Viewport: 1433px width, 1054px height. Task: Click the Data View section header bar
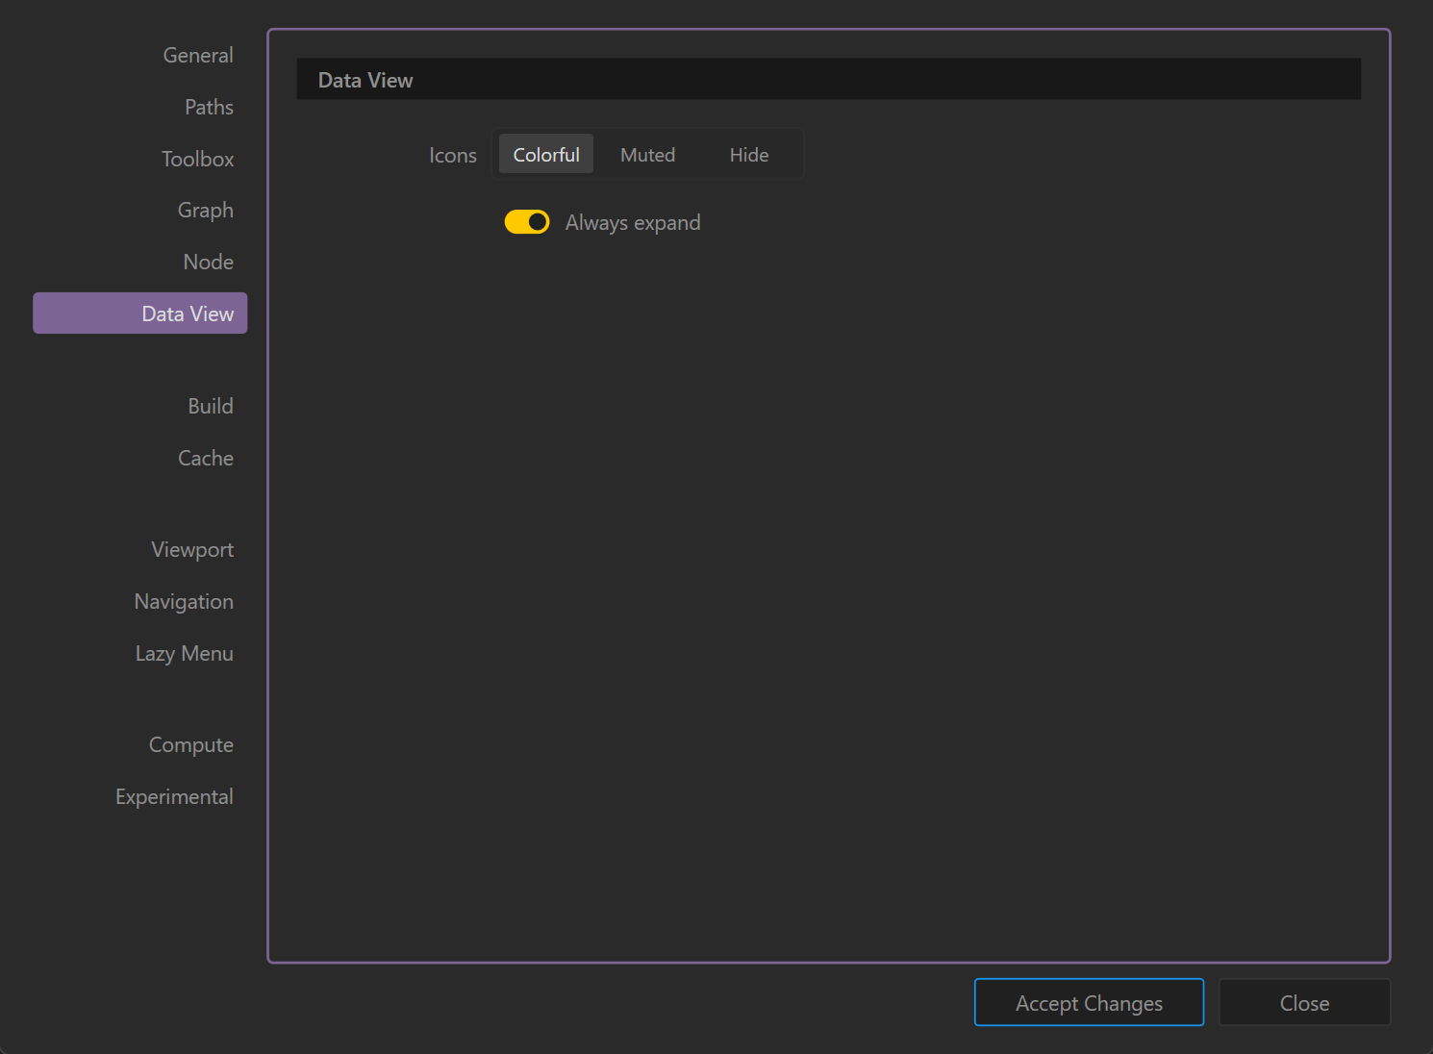coord(827,80)
